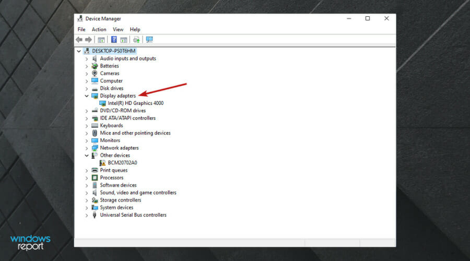Open the File menu
This screenshot has width=470, height=261.
pyautogui.click(x=81, y=29)
